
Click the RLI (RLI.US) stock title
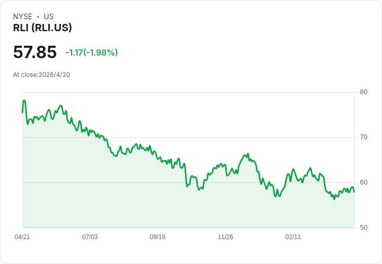click(x=43, y=28)
